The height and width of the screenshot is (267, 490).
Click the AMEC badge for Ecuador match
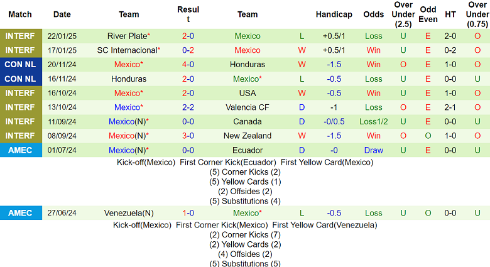click(x=21, y=150)
